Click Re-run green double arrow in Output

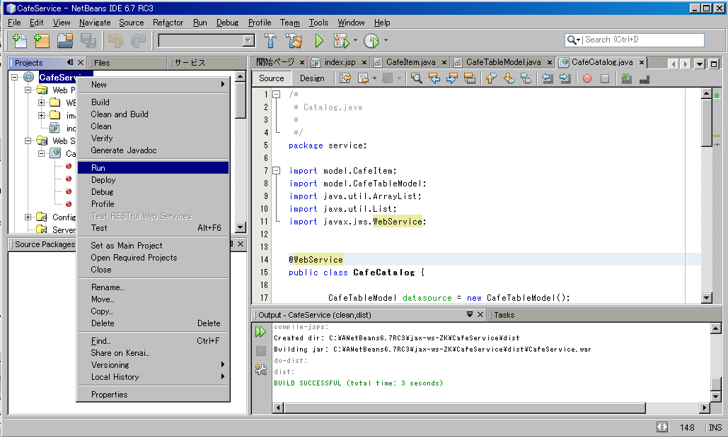point(260,331)
